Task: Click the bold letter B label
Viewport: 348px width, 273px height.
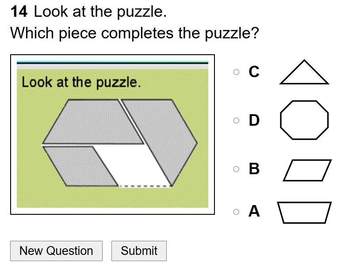Action: click(x=254, y=169)
